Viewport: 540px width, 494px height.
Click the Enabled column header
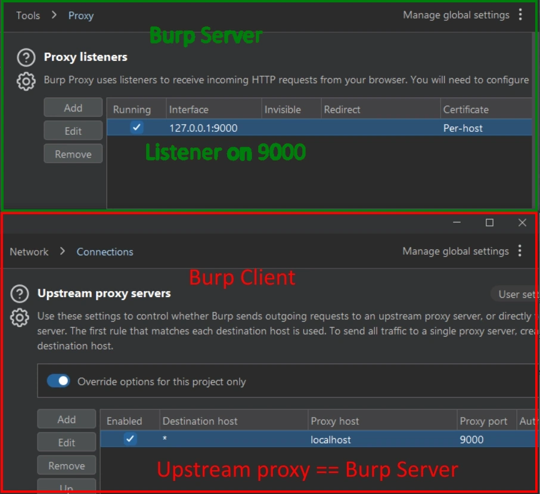(x=130, y=421)
